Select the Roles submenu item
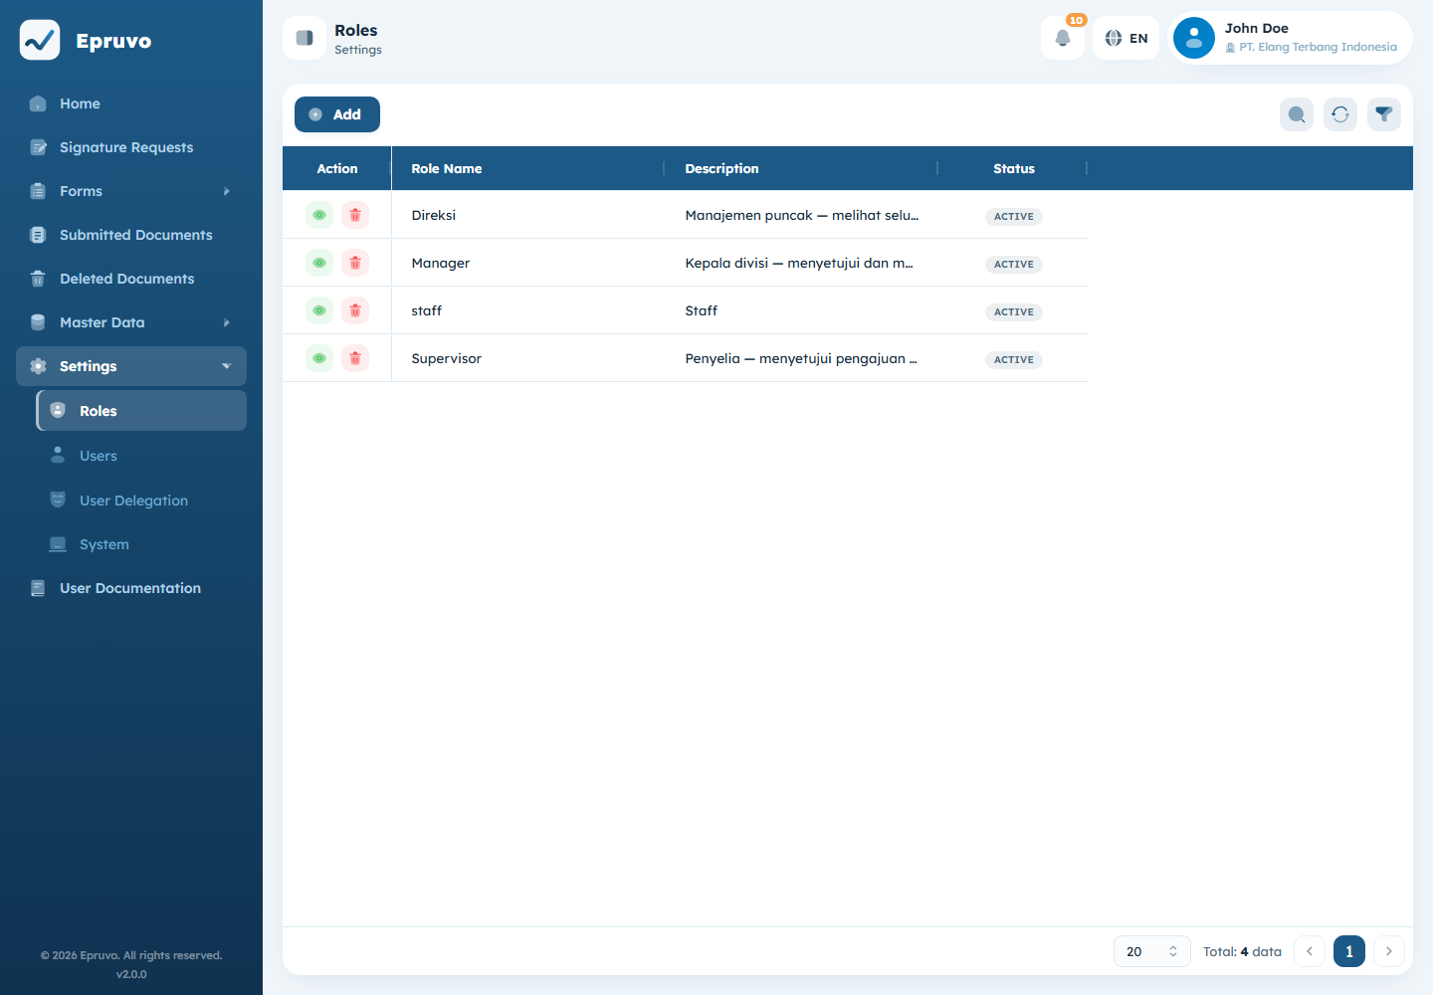Viewport: 1433px width, 995px height. click(141, 411)
